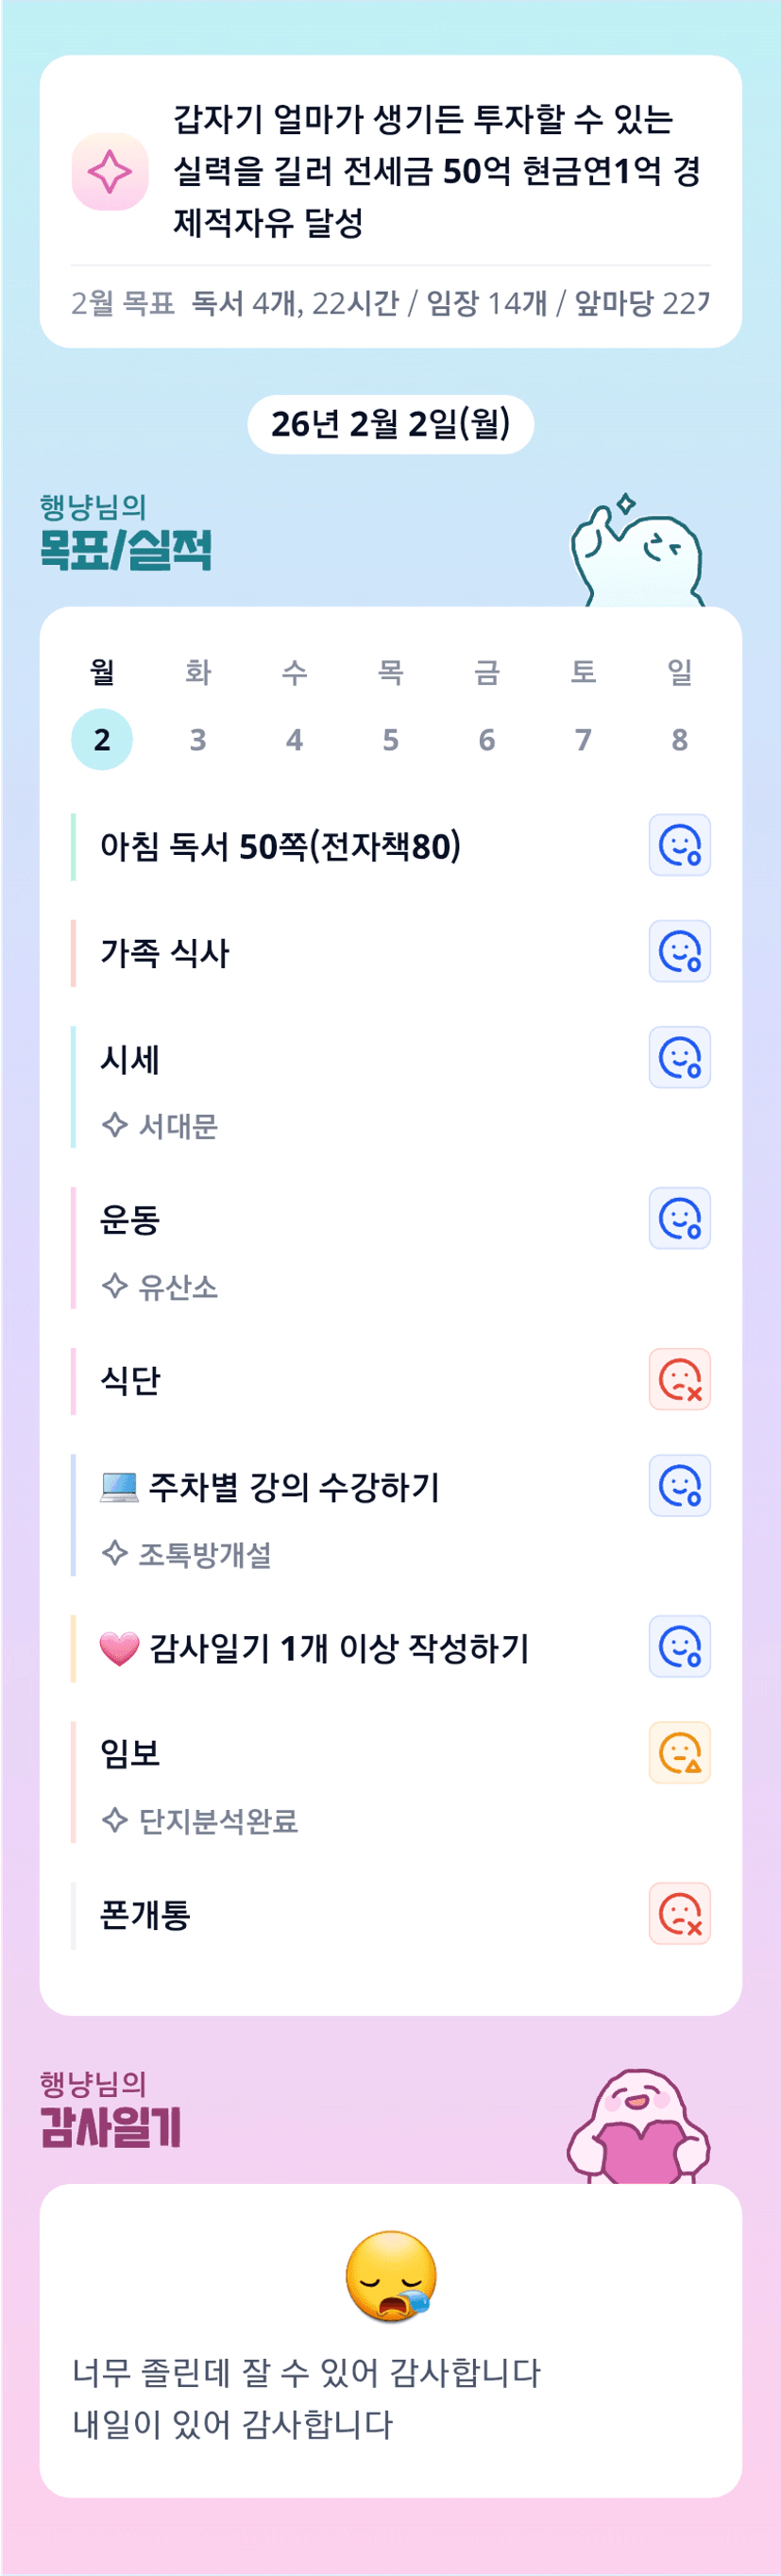Open the 운동 goal item
The image size is (781, 2576).
[x=130, y=1219]
